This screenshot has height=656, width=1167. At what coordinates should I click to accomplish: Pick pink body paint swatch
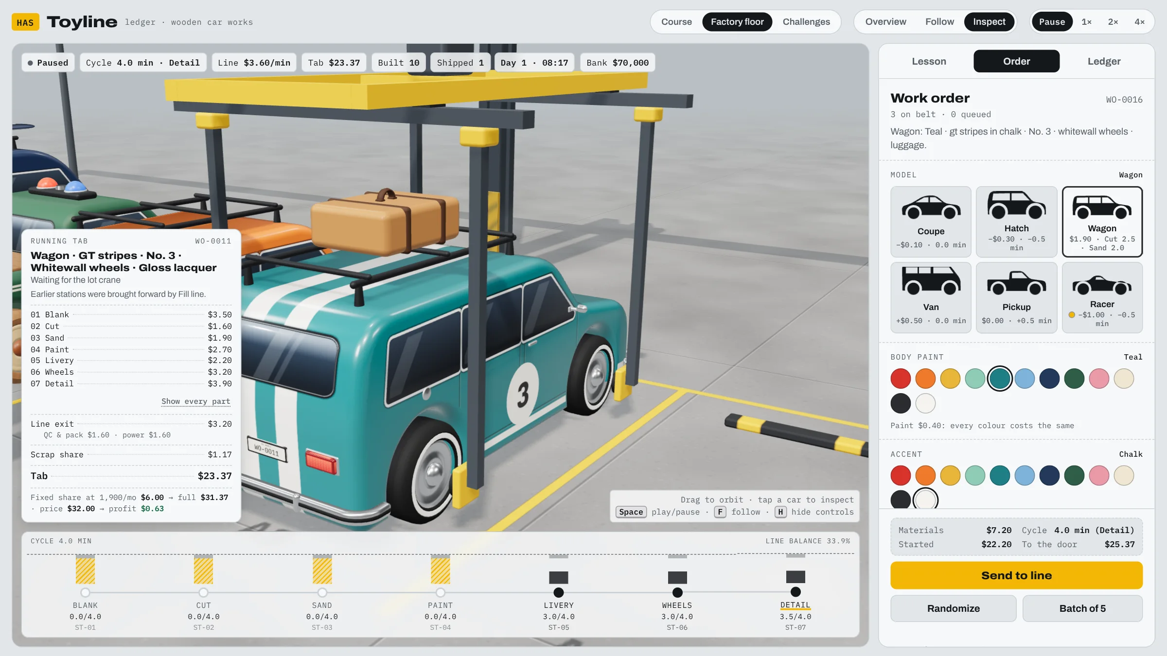[1099, 379]
